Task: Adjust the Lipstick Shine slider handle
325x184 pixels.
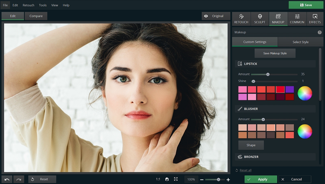Action: click(253, 81)
